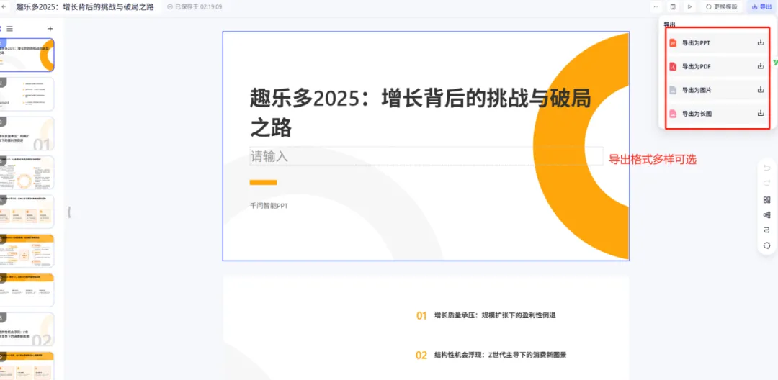Click the circular refresh icon in the right toolbar
Screen dimensions: 778x380
coord(766,245)
